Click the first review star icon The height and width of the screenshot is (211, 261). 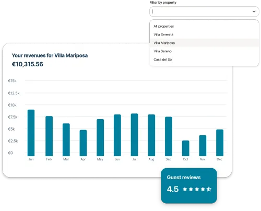(185, 189)
